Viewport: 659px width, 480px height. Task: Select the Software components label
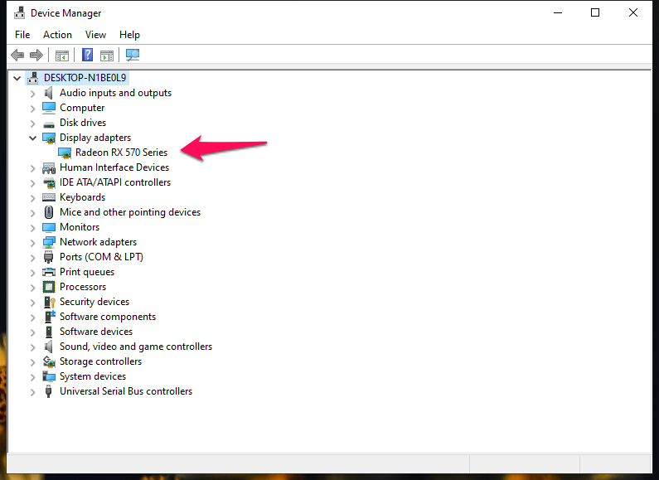(x=108, y=317)
